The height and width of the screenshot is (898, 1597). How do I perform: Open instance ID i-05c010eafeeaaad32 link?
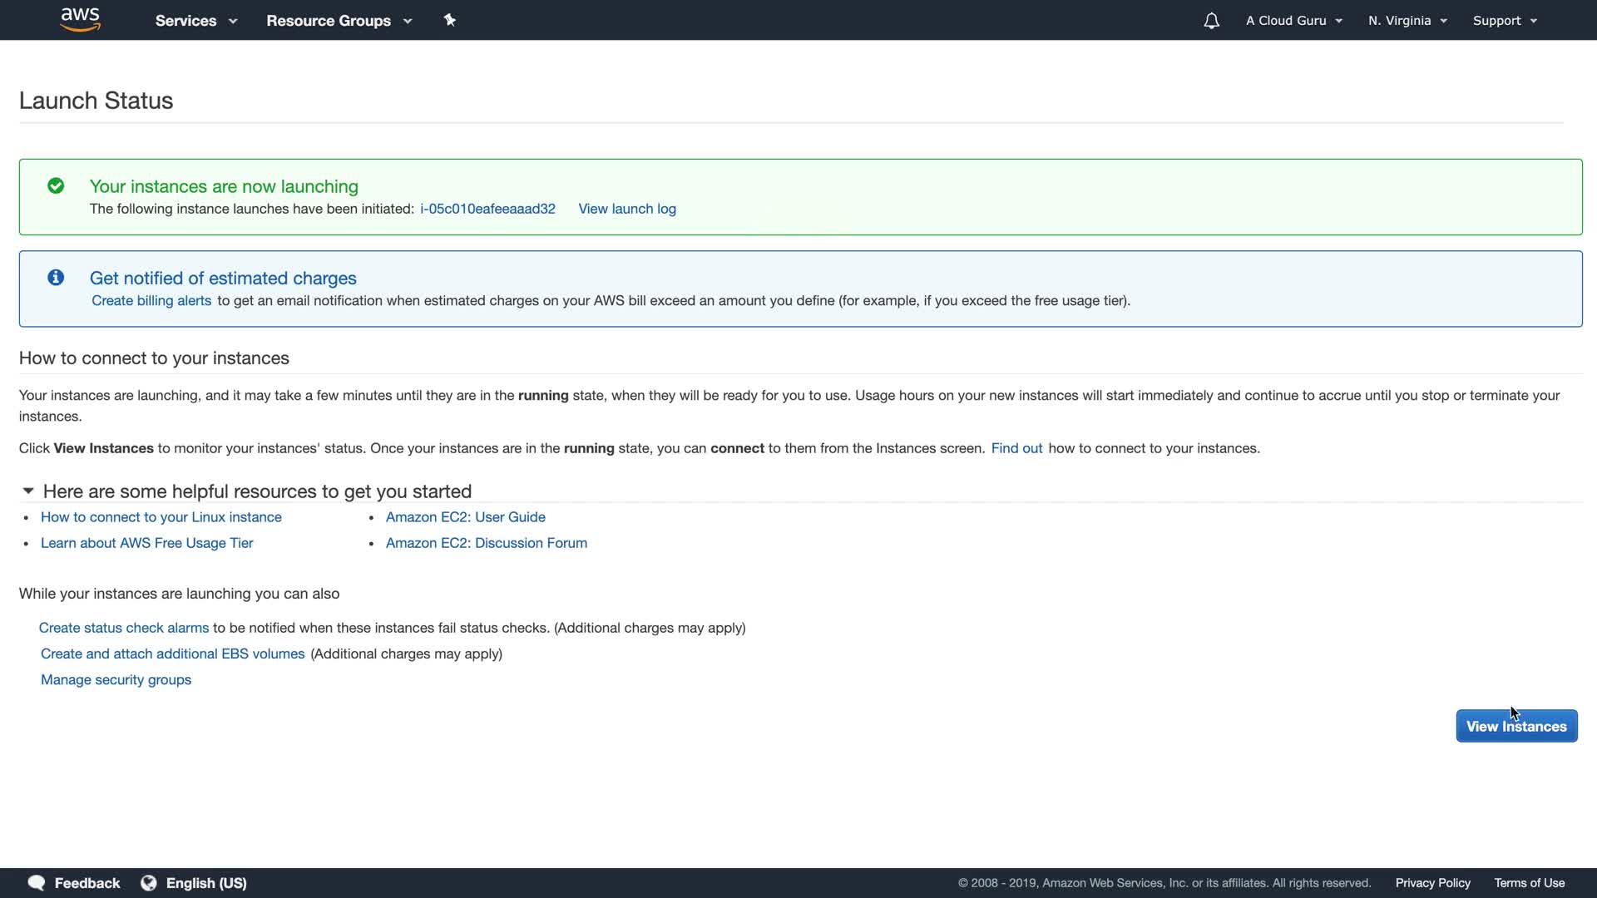487,209
